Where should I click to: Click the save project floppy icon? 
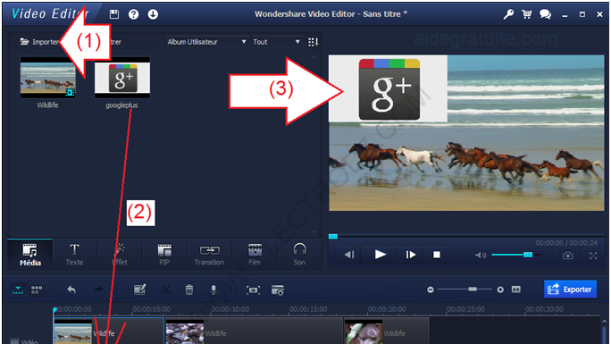coord(114,14)
